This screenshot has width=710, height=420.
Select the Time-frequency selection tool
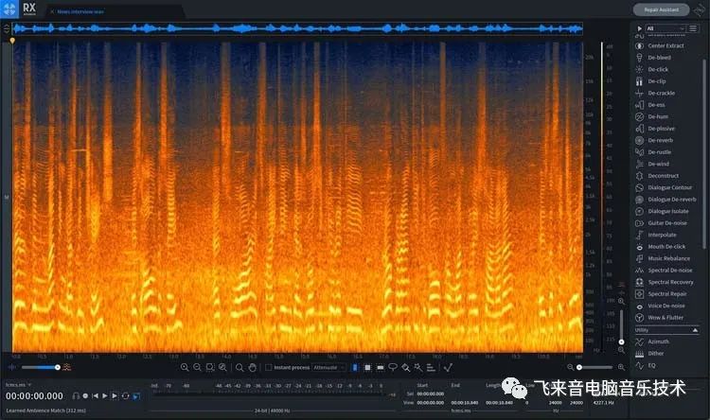coord(367,367)
